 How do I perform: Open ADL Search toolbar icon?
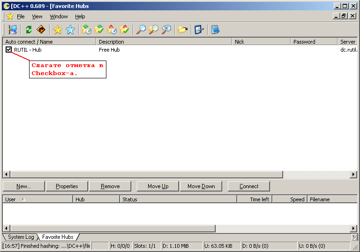[154, 30]
